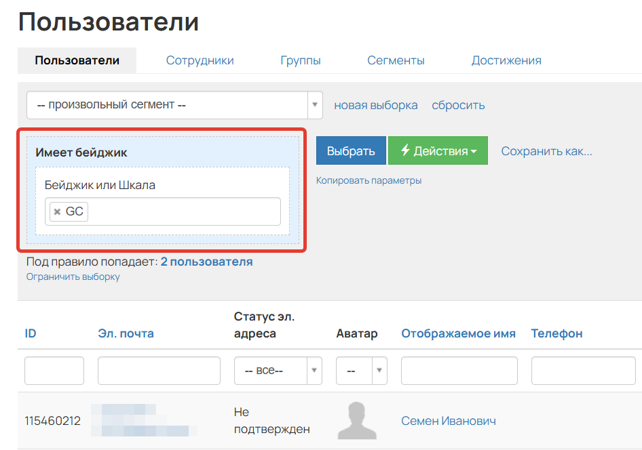Open the Статус эл. адреса filter dropdown
The image size is (642, 450).
314,370
